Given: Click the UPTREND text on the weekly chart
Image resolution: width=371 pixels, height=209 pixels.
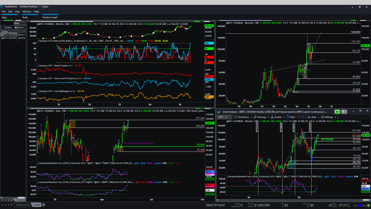Looking at the screenshot, I should tap(327, 140).
